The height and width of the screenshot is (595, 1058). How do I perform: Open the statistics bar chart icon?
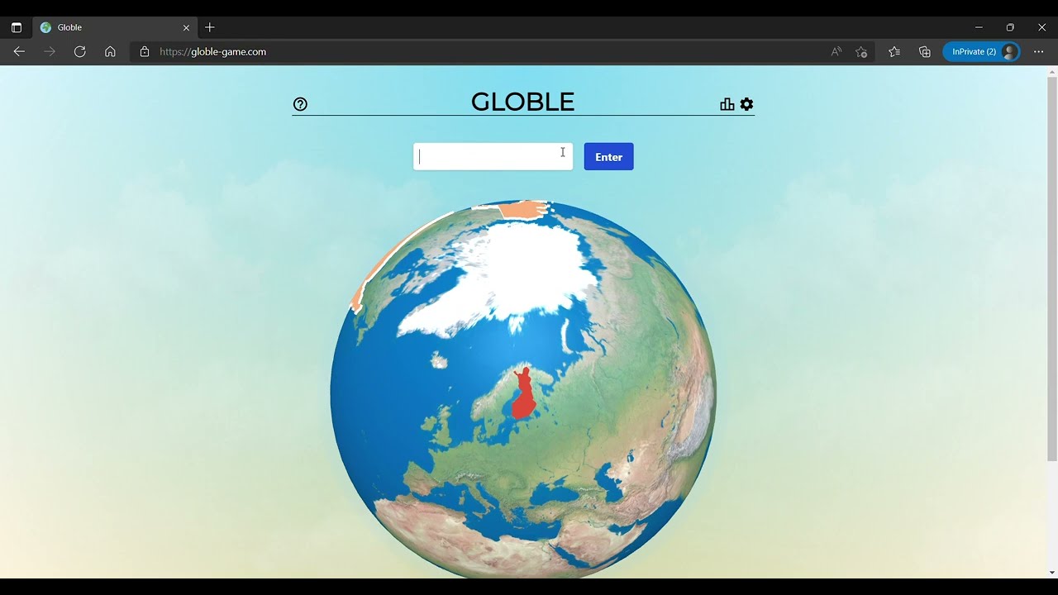(x=727, y=104)
